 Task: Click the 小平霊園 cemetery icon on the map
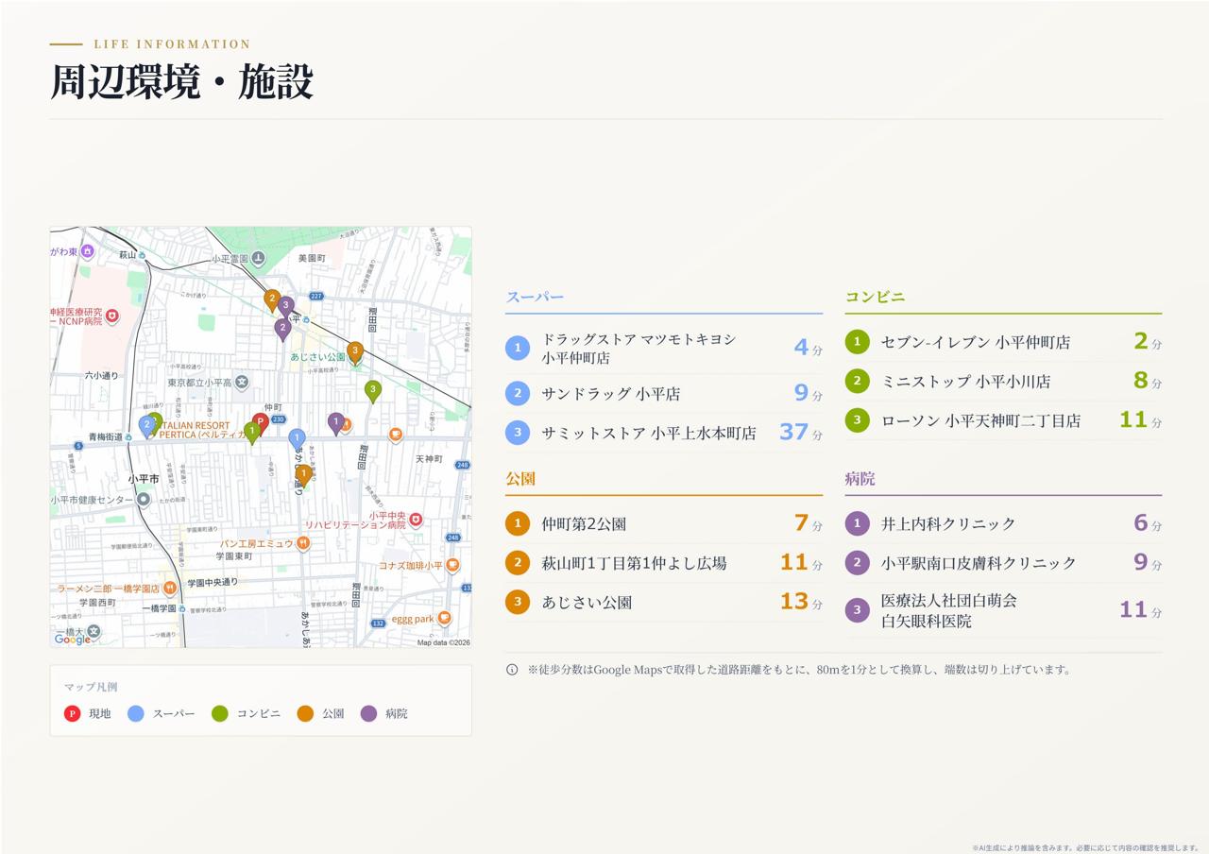coord(258,258)
